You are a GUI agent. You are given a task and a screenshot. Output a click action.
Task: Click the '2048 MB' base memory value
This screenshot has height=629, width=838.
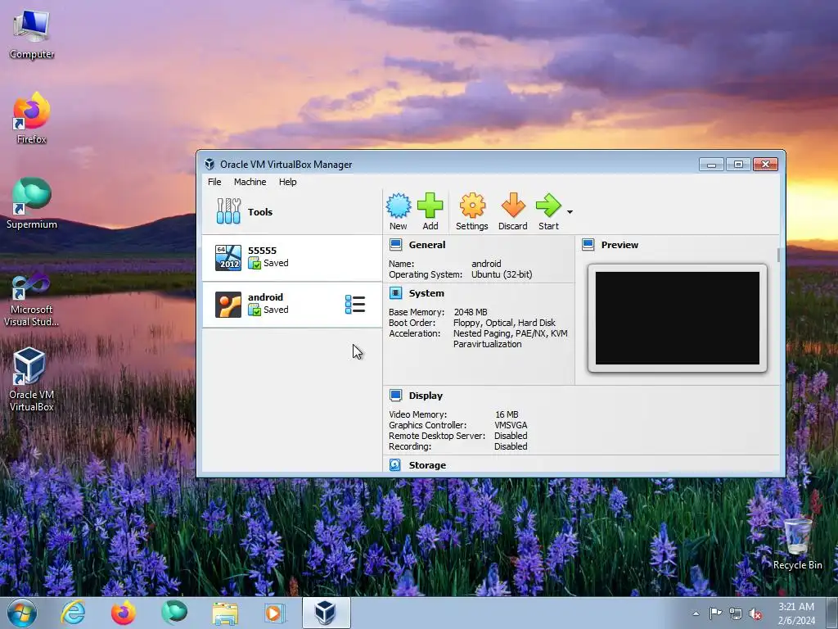point(471,312)
